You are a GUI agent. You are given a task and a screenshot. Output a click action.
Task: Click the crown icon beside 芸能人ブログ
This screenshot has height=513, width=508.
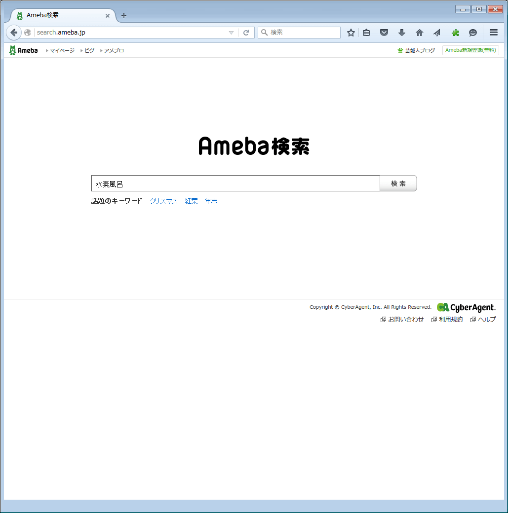tap(400, 50)
